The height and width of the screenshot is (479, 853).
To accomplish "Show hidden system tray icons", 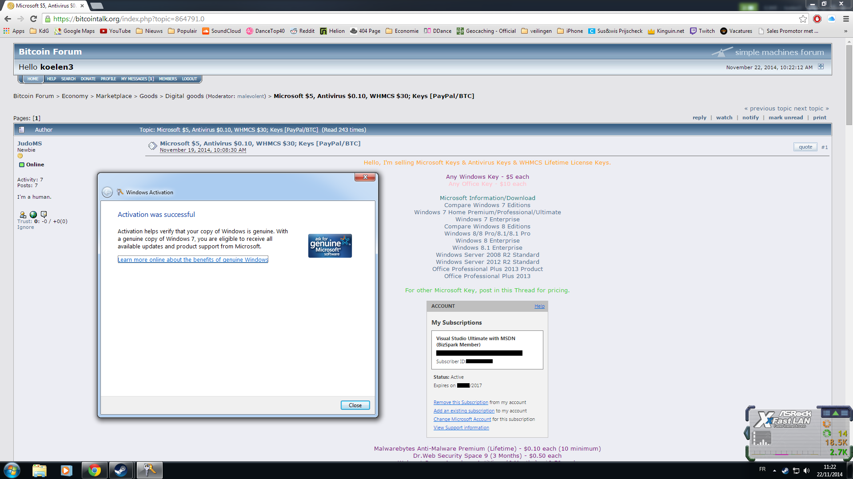I will coord(774,471).
